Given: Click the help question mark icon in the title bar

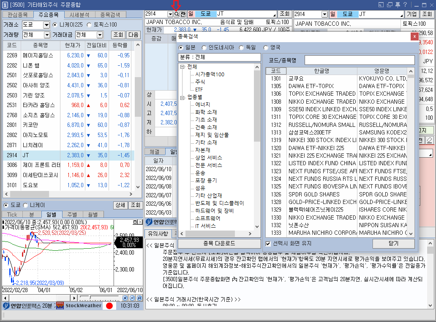Looking at the screenshot, I should pos(405,4).
